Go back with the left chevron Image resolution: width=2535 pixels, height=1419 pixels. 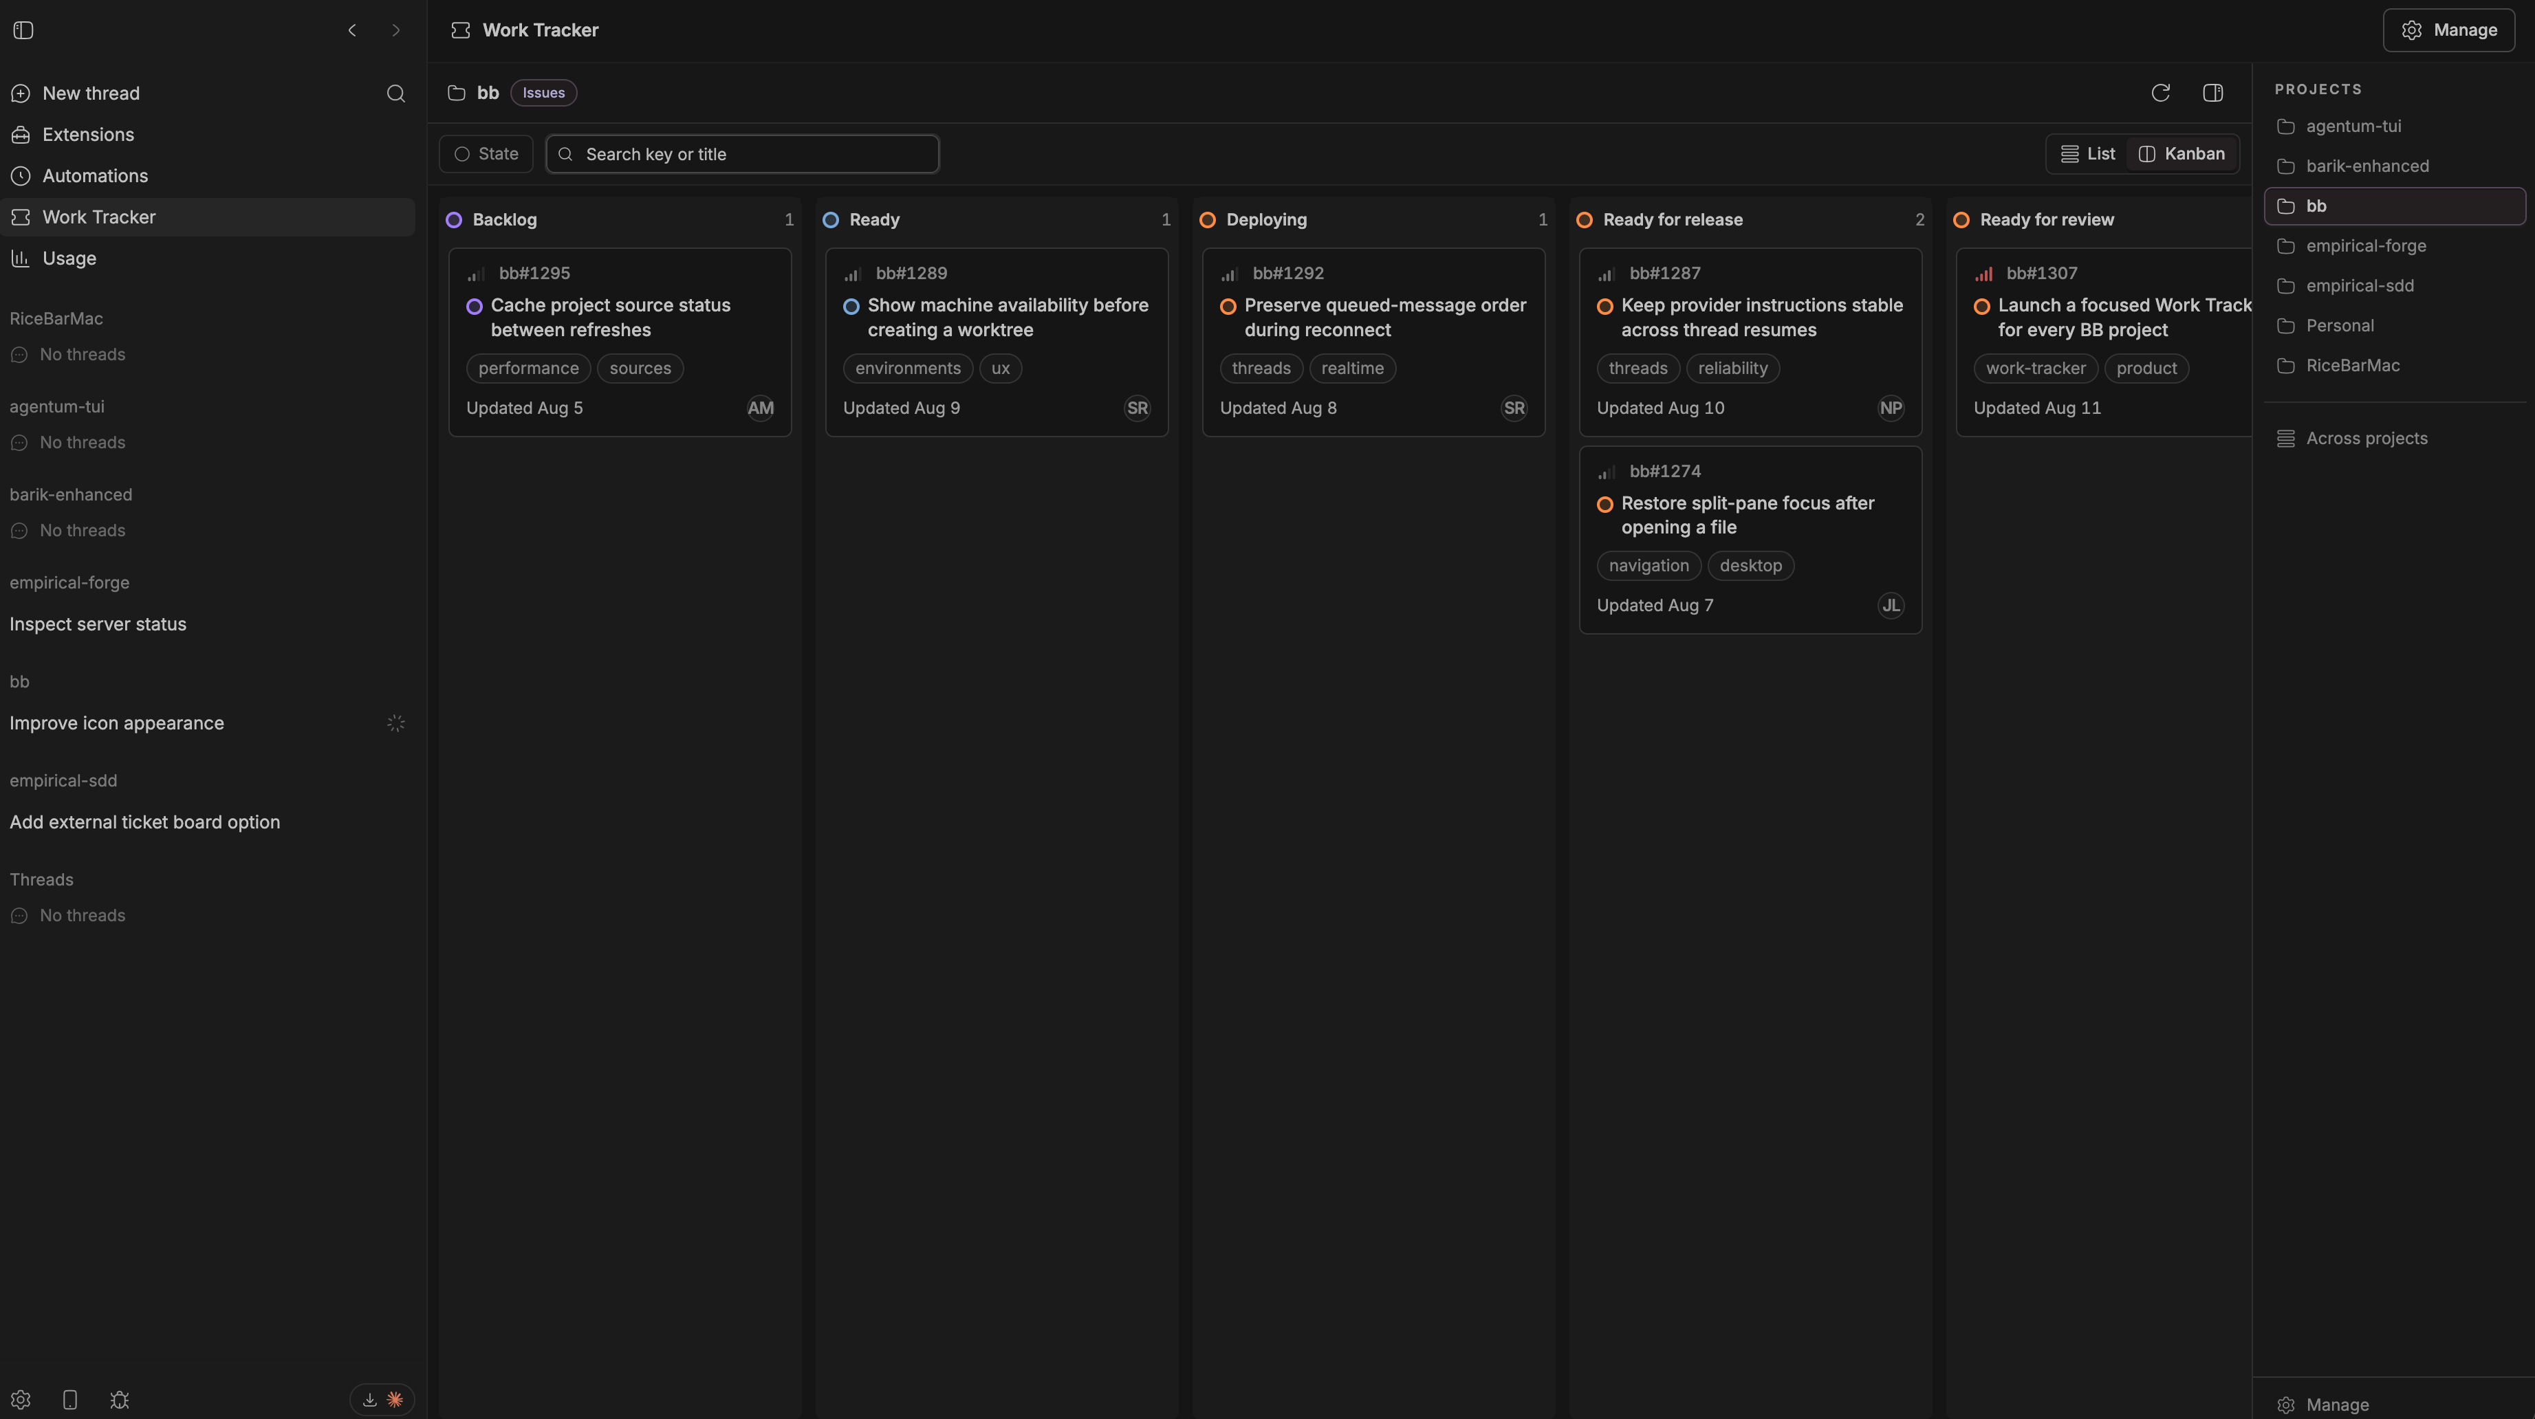(352, 30)
